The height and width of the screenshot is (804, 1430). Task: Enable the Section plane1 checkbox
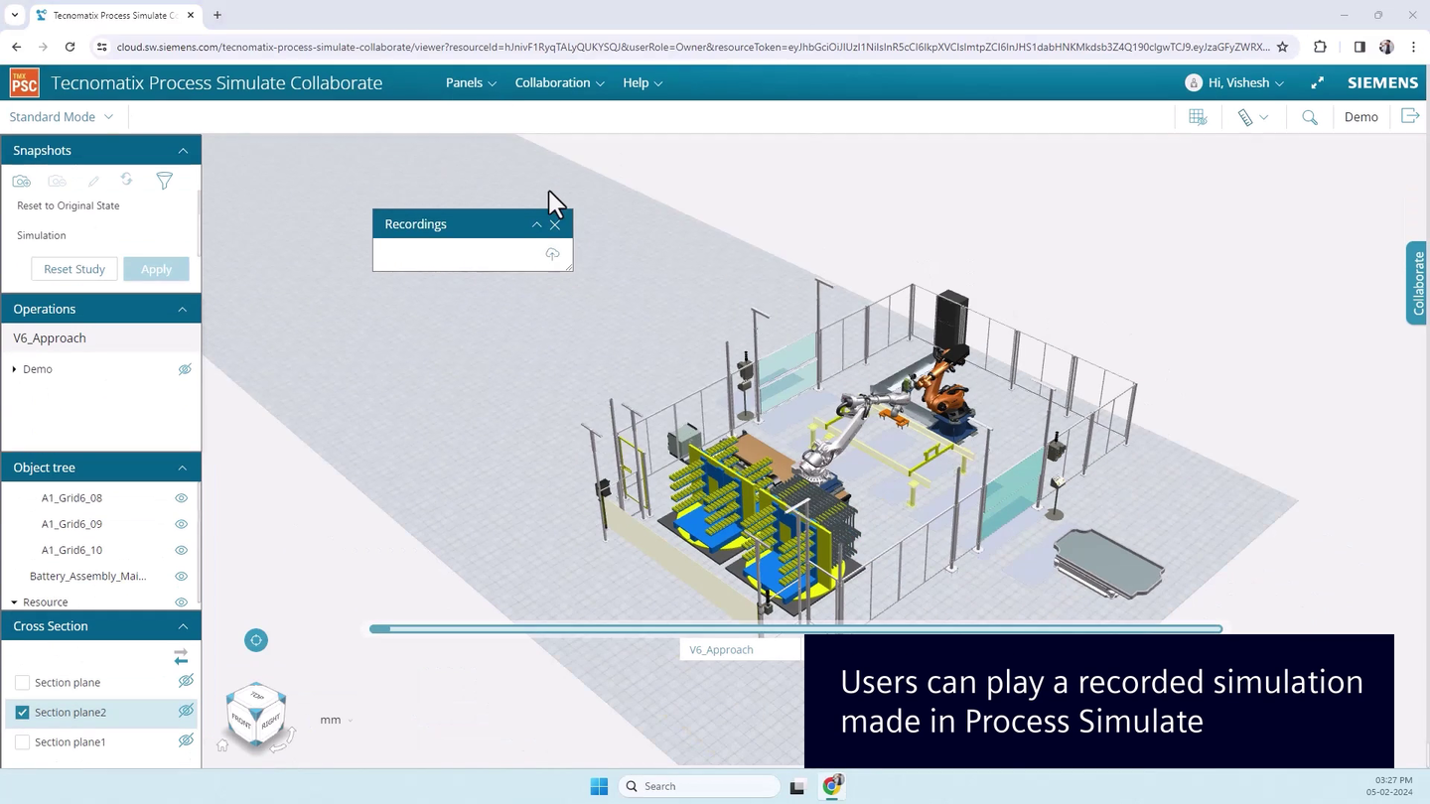[x=22, y=741]
